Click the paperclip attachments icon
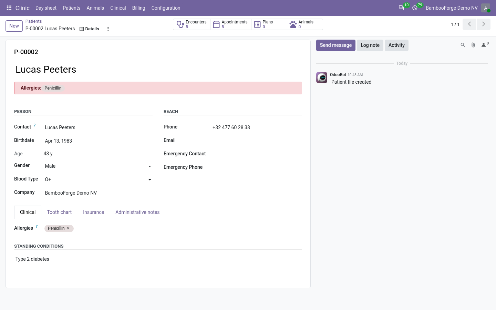Screen dimensions: 496x310 (x=473, y=45)
